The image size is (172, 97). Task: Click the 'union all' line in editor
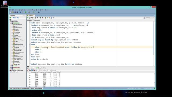click(37, 30)
